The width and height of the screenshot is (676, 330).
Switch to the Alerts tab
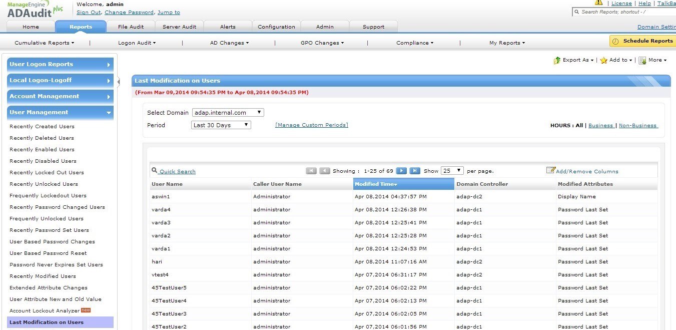click(228, 27)
